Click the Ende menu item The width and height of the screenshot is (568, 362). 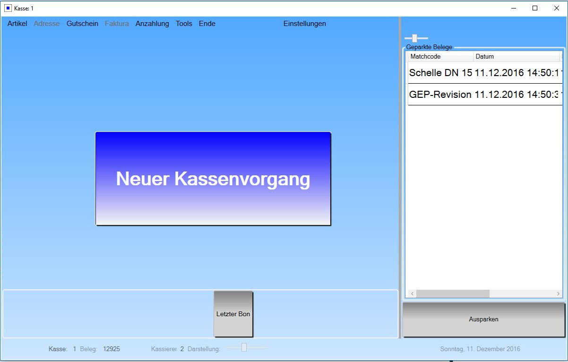point(207,24)
